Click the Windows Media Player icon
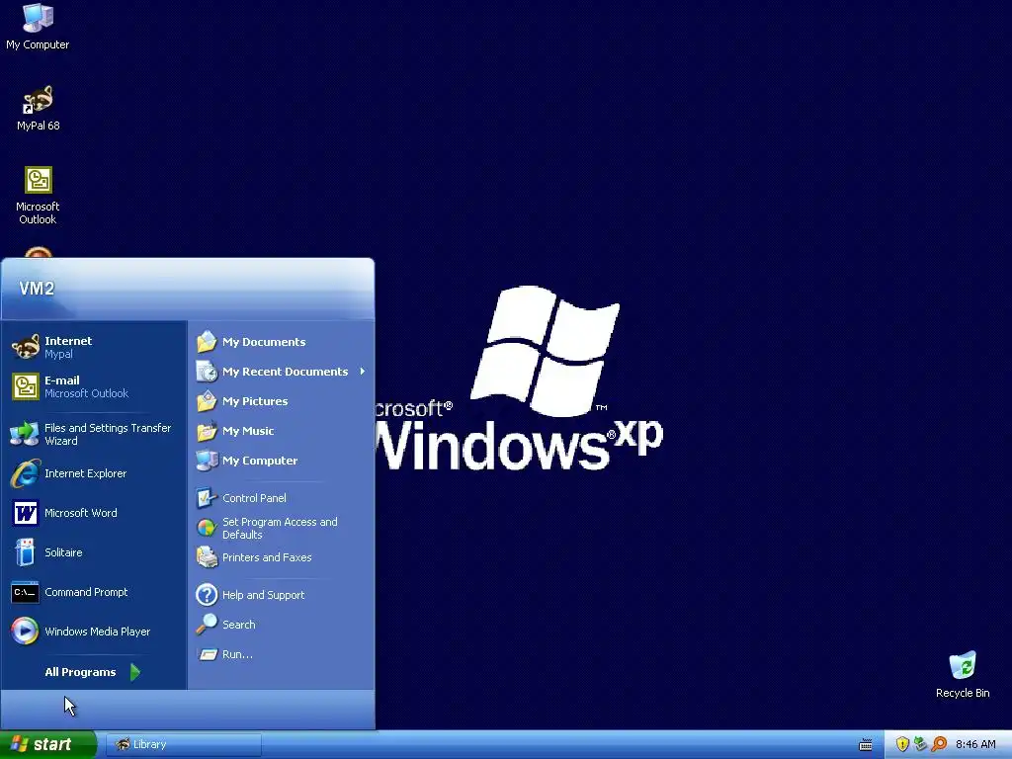This screenshot has height=759, width=1012. click(25, 632)
